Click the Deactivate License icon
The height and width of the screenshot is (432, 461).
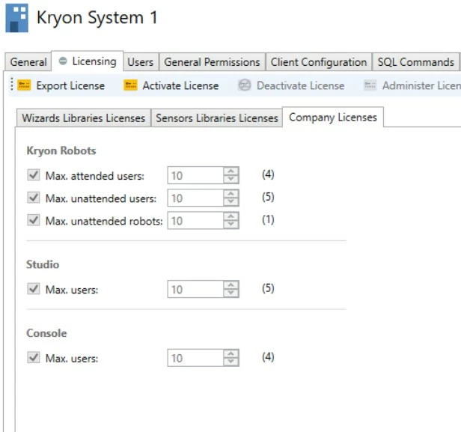pos(244,85)
